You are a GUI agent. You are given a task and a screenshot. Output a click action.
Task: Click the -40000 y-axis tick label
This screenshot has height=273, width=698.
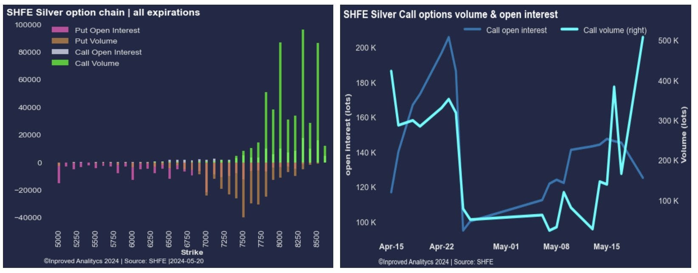tap(28, 218)
